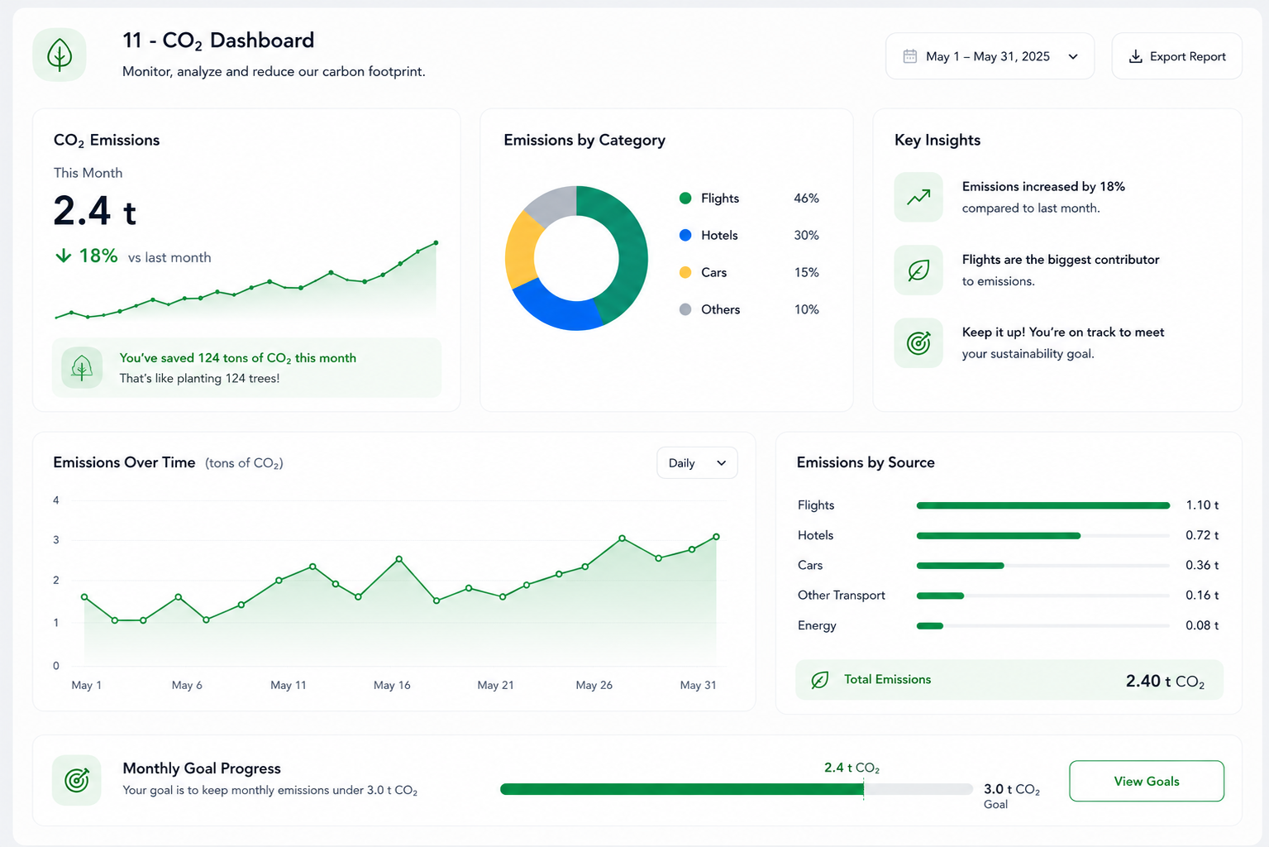Viewport: 1269px width, 847px height.
Task: Click the 11 - CO₂ Dashboard title
Action: point(218,41)
